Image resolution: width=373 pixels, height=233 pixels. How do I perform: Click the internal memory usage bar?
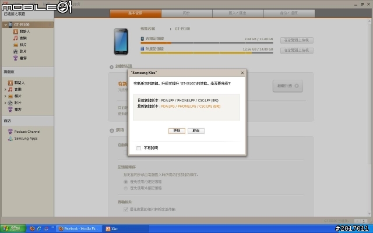207,43
